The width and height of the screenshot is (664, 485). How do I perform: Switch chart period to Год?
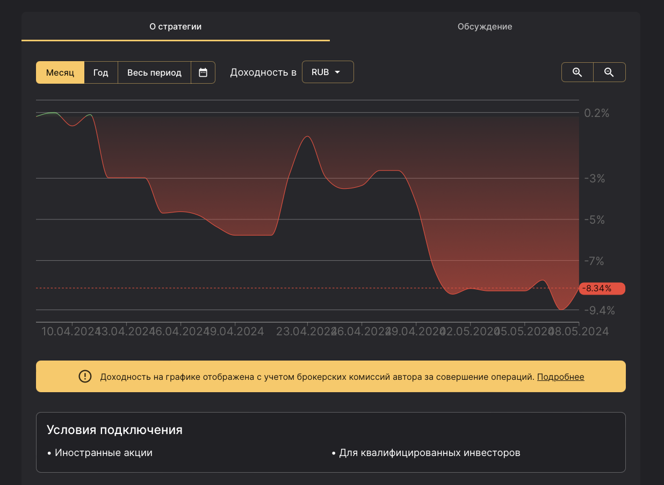(x=101, y=72)
